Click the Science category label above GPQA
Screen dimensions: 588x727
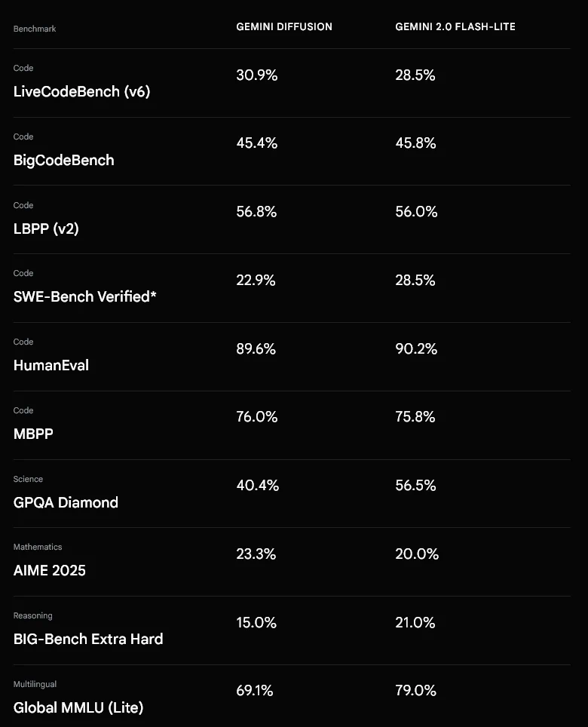[28, 479]
